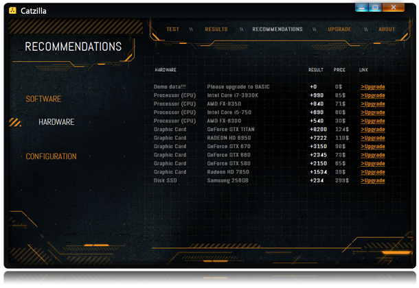This screenshot has height=288, width=419.
Task: Click the '+990' result value
Action: [317, 95]
